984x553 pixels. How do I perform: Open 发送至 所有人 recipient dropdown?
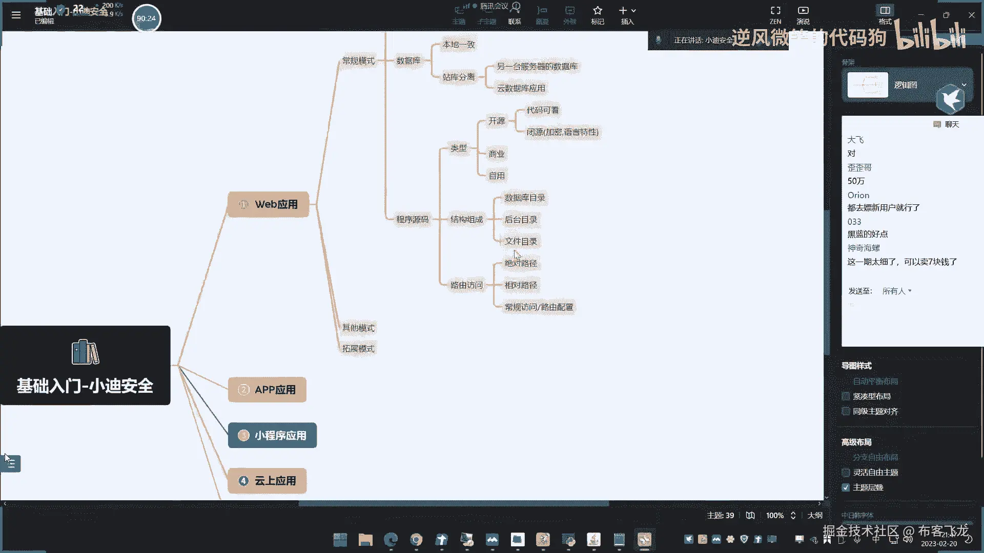(x=897, y=291)
